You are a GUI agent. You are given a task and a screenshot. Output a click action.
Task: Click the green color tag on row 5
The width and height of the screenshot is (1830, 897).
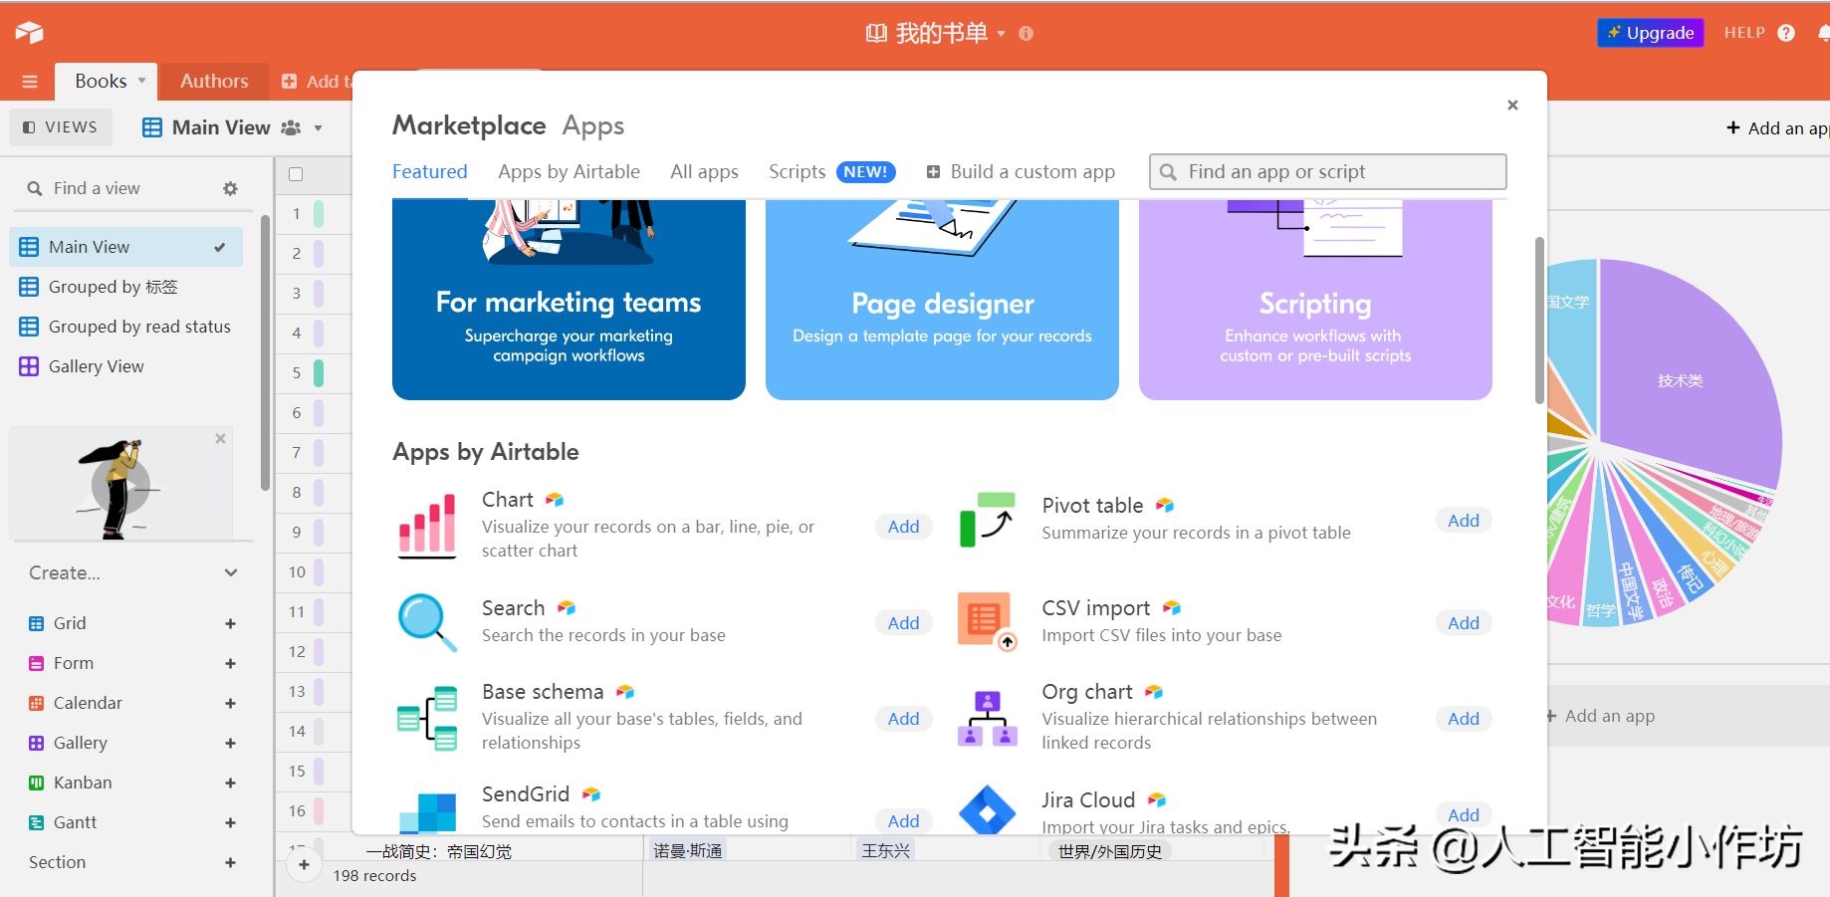(x=319, y=373)
